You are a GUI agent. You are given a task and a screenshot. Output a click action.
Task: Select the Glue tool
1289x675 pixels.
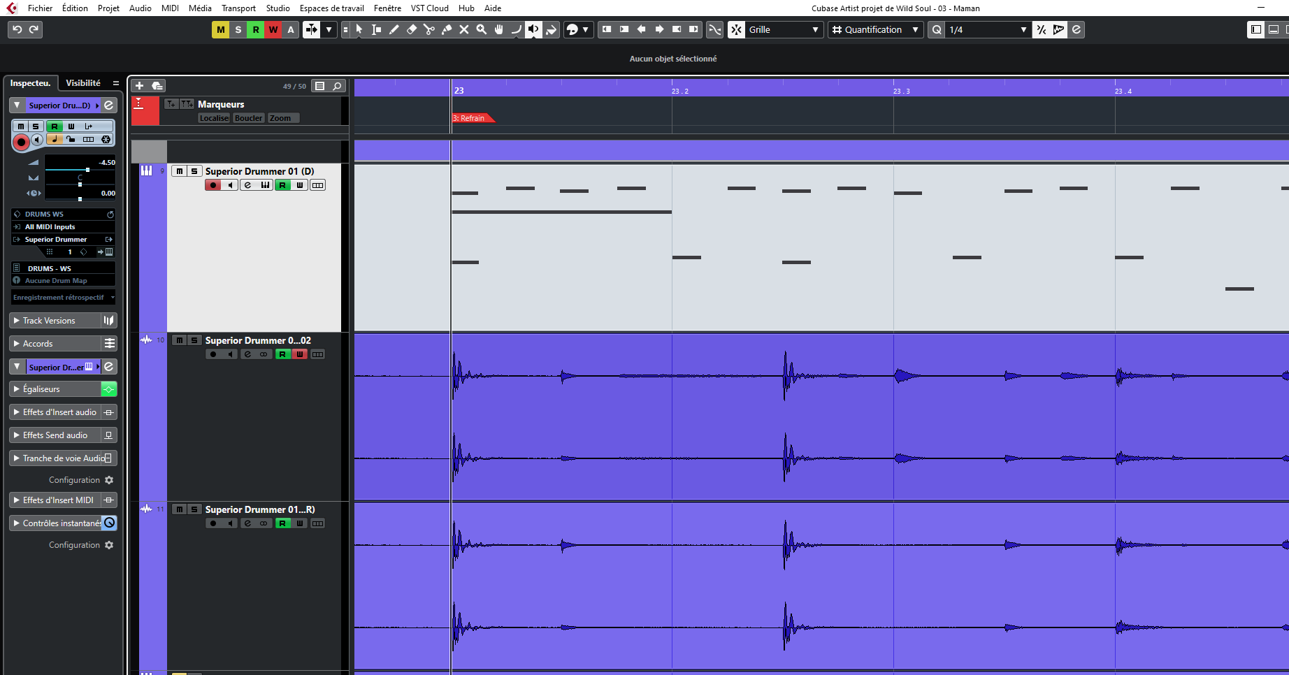447,29
